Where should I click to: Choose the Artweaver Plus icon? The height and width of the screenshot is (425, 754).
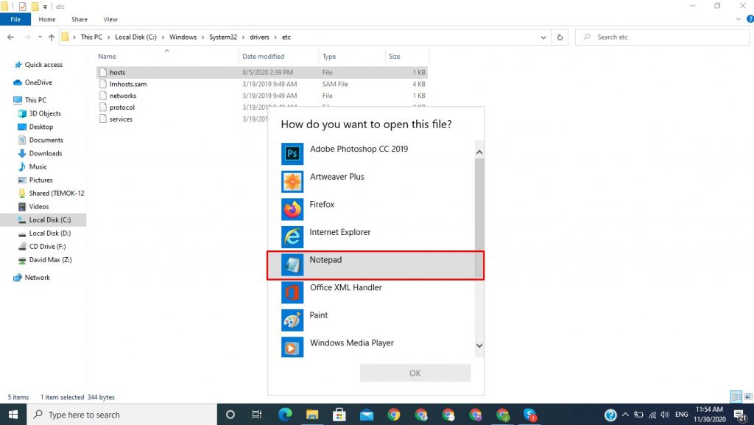point(292,181)
